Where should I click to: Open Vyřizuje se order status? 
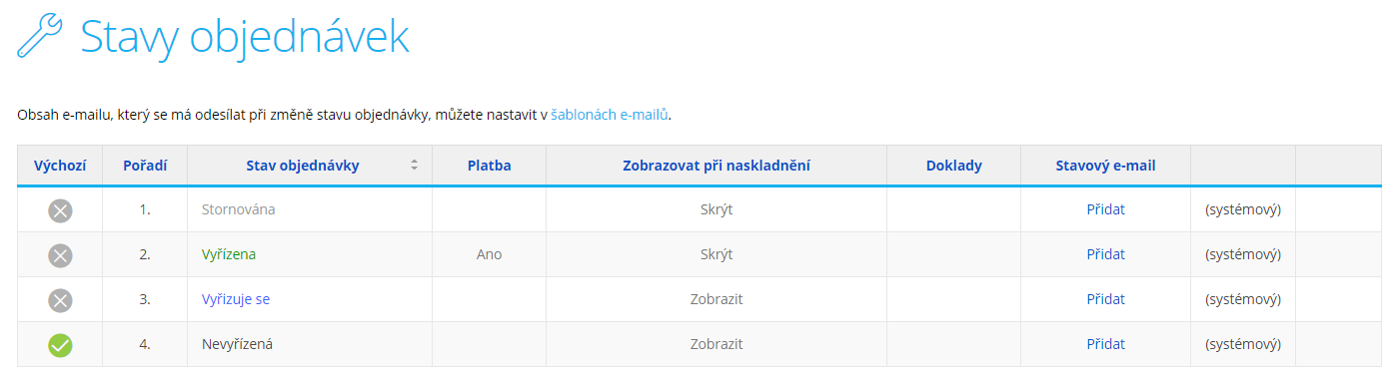click(236, 299)
